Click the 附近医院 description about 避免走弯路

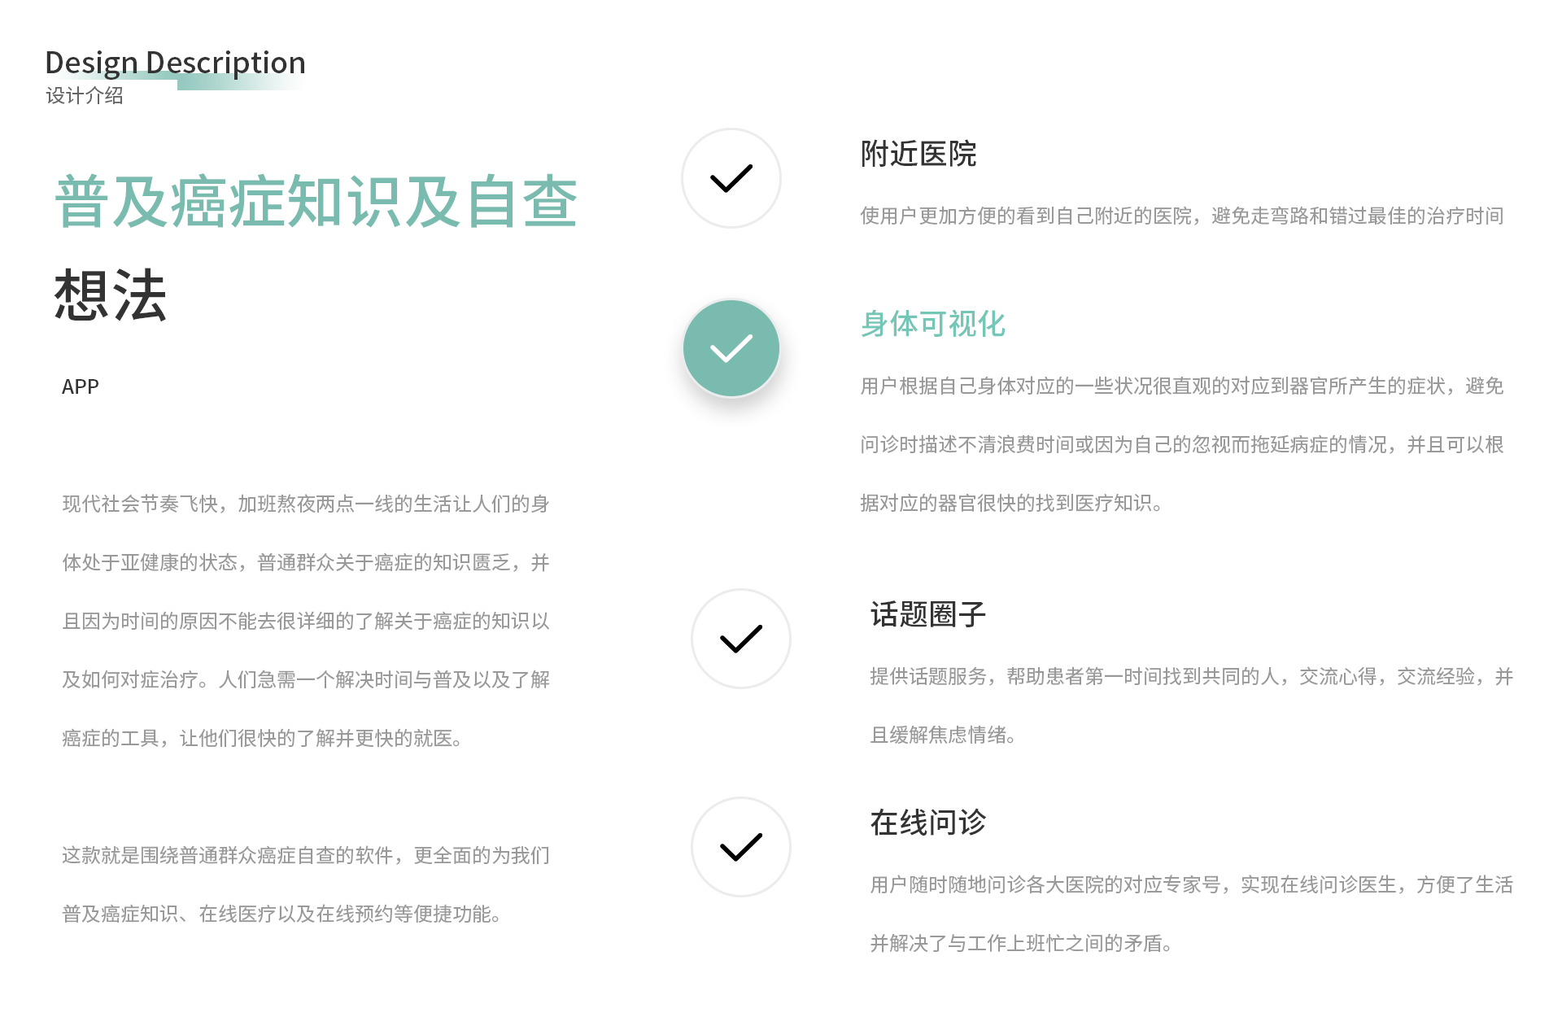(1181, 216)
